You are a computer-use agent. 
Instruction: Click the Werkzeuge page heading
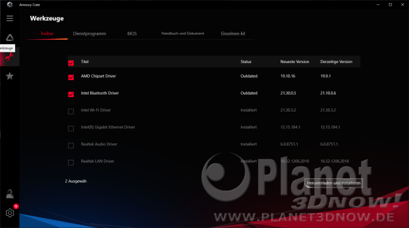tap(47, 18)
